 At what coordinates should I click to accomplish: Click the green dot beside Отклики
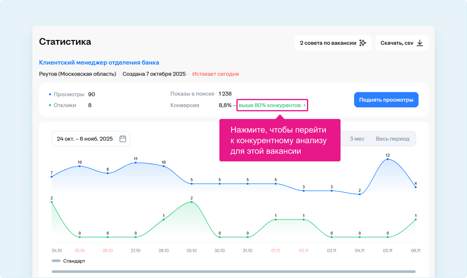(x=50, y=105)
